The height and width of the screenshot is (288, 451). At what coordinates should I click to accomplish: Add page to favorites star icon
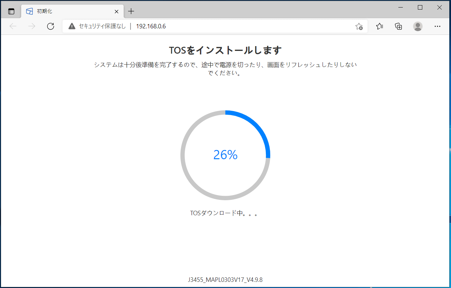tap(359, 26)
